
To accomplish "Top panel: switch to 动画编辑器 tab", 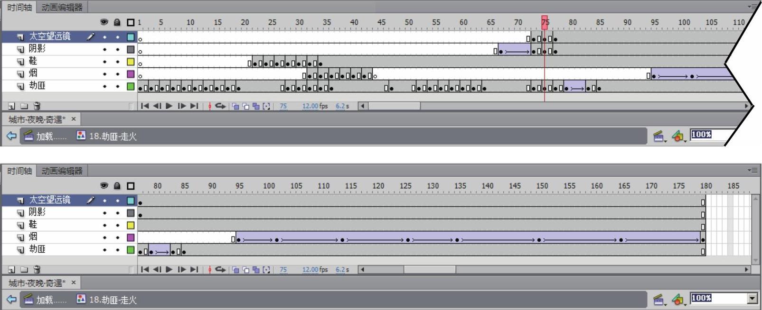I will pos(62,7).
